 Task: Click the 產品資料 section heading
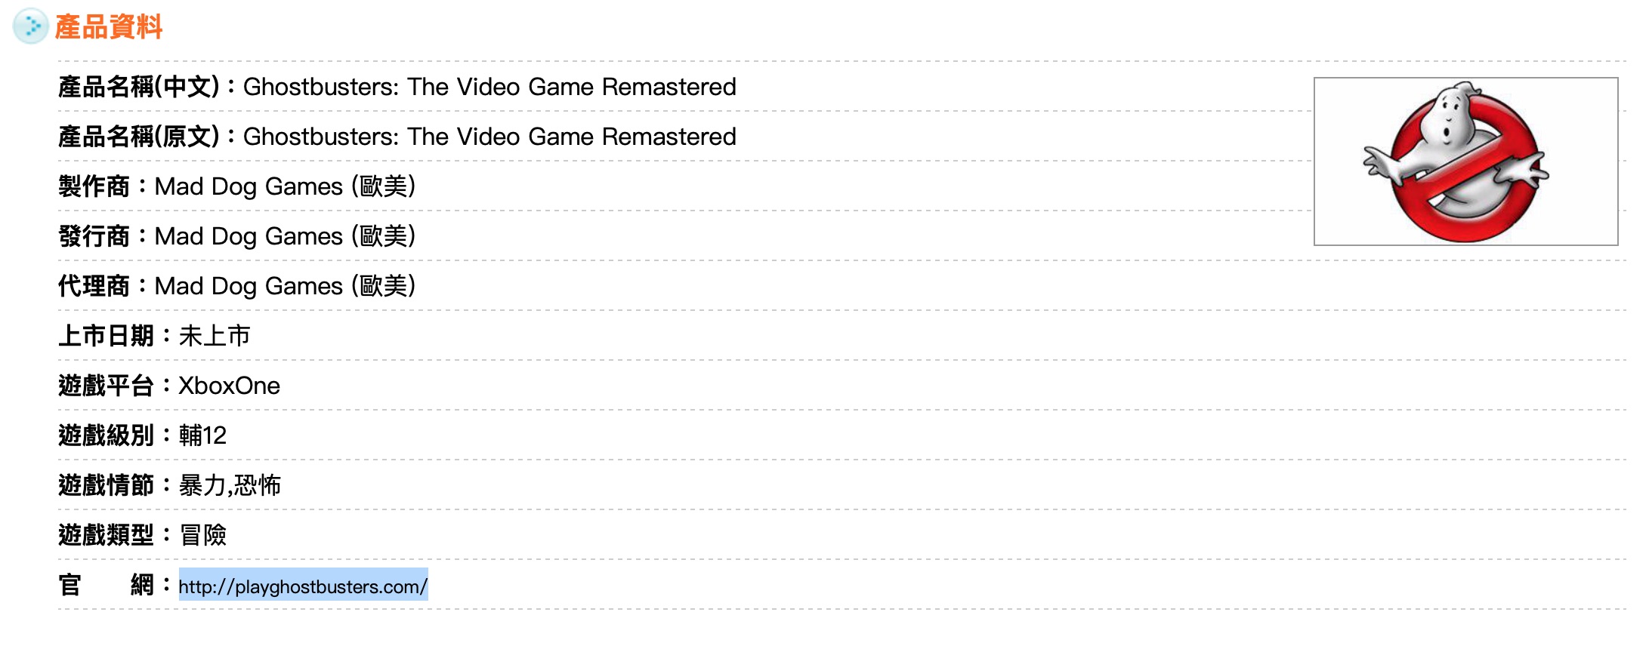click(109, 27)
